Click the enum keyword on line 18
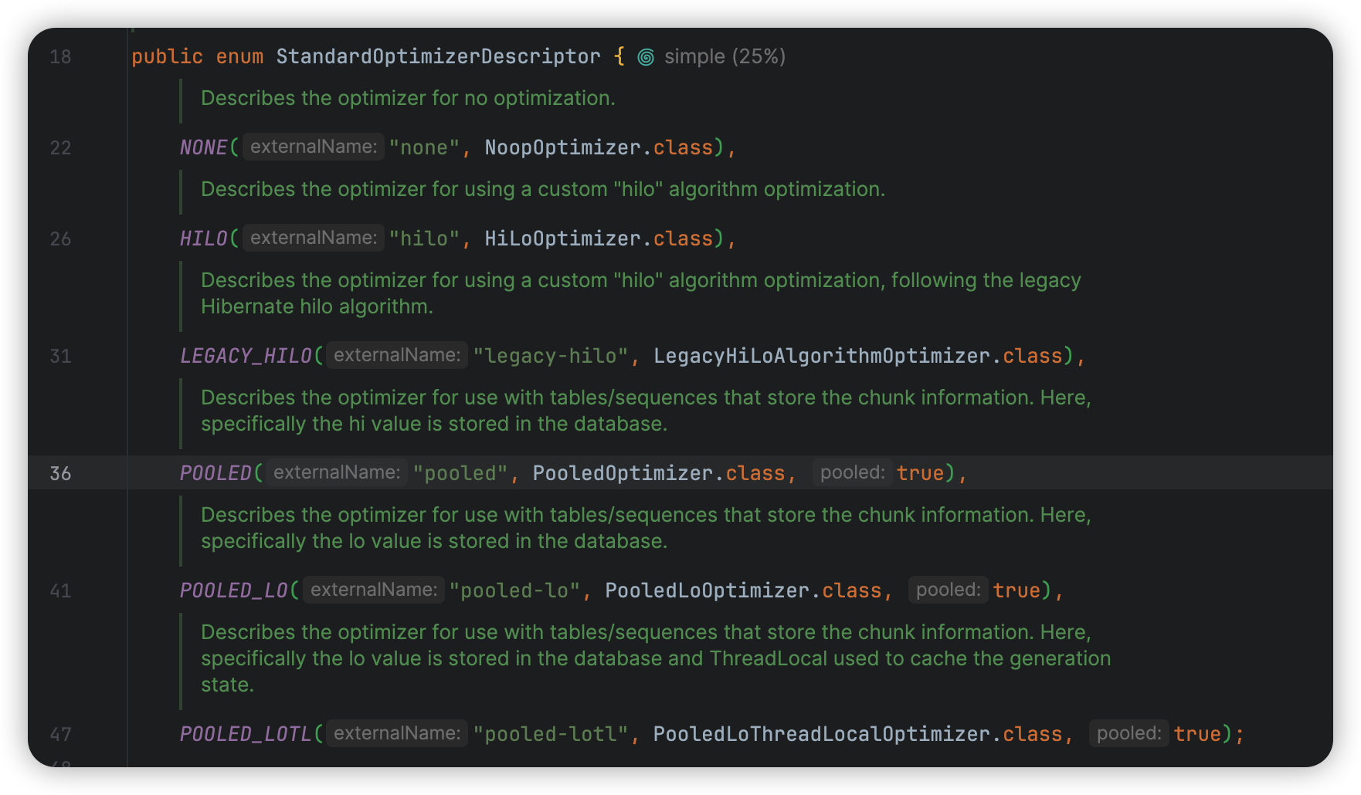 tap(239, 56)
